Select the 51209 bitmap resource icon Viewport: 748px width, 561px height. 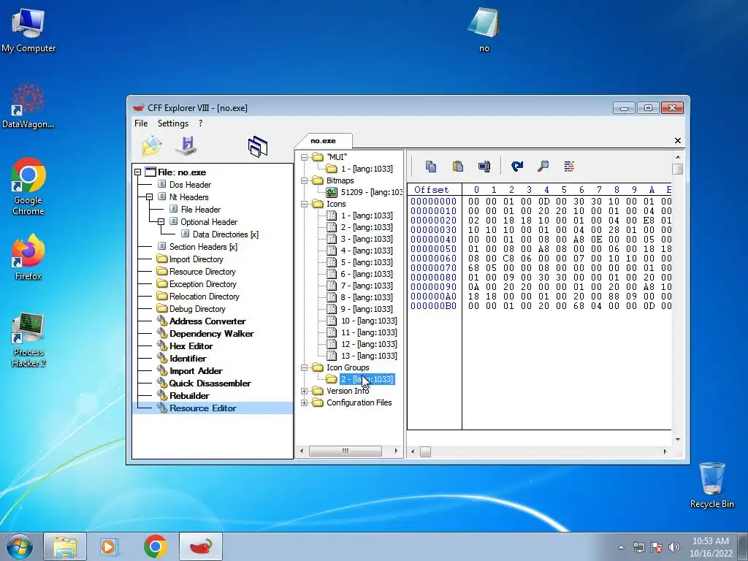332,192
